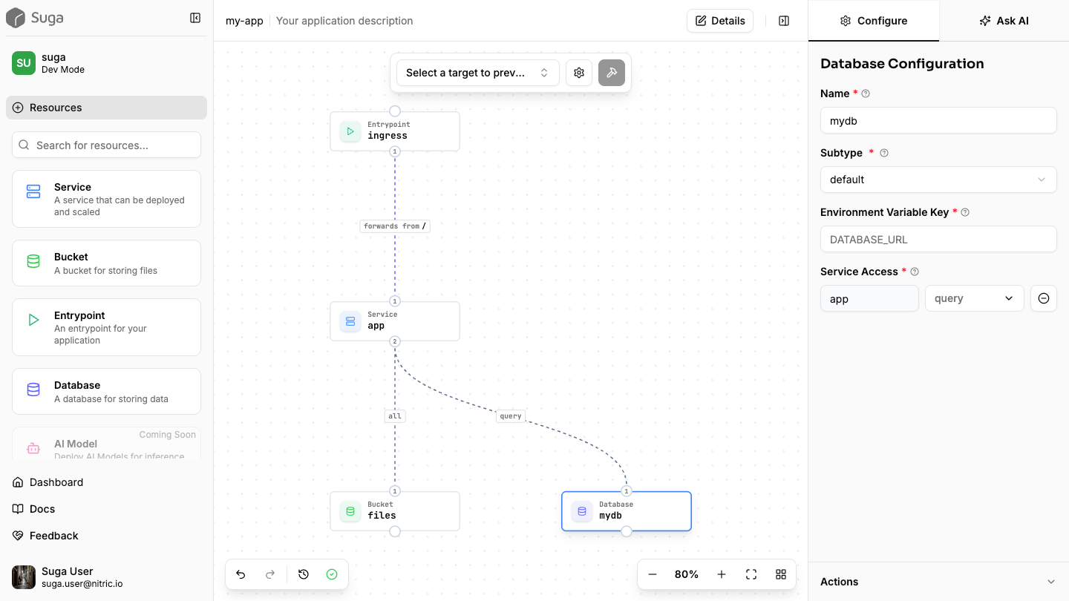
Task: Open the SU team avatar
Action: click(x=24, y=63)
